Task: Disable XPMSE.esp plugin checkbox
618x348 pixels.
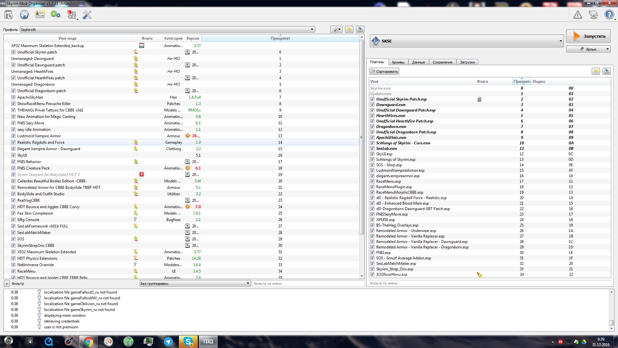Action: coord(372,220)
